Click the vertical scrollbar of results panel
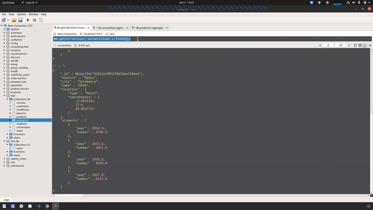Viewport: 373px width, 210px height. click(371, 121)
